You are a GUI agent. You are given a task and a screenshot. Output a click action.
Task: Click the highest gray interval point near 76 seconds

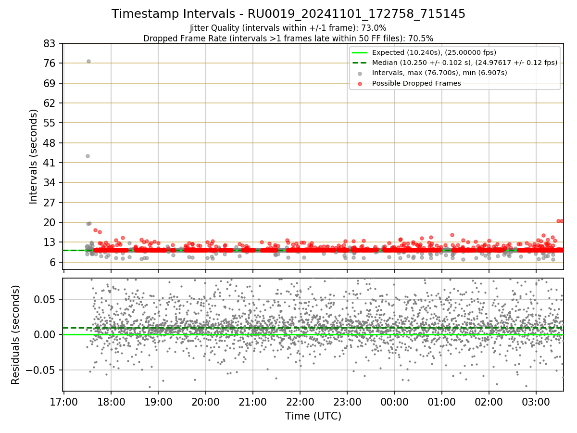[x=88, y=61]
